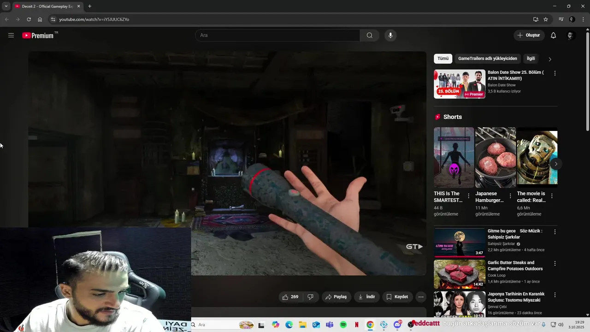This screenshot has width=590, height=332.
Task: Select GameTrailers adlı yükleyiciden chip
Action: (488, 59)
